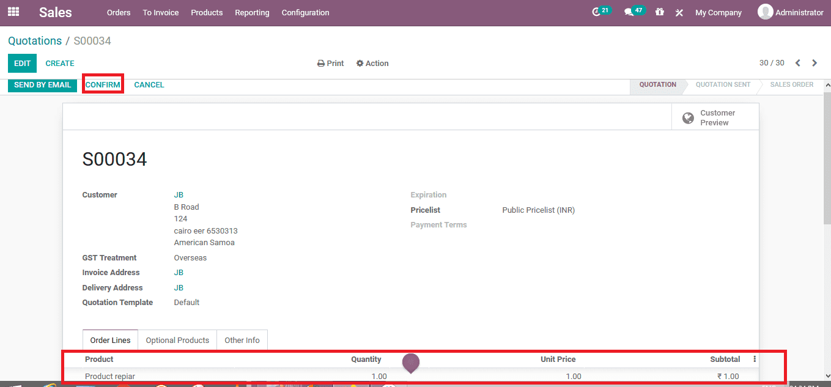Switch to Order Lines tab
This screenshot has width=831, height=387.
111,340
